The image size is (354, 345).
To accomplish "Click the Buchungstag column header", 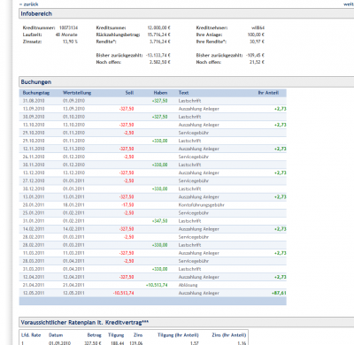I will click(36, 93).
